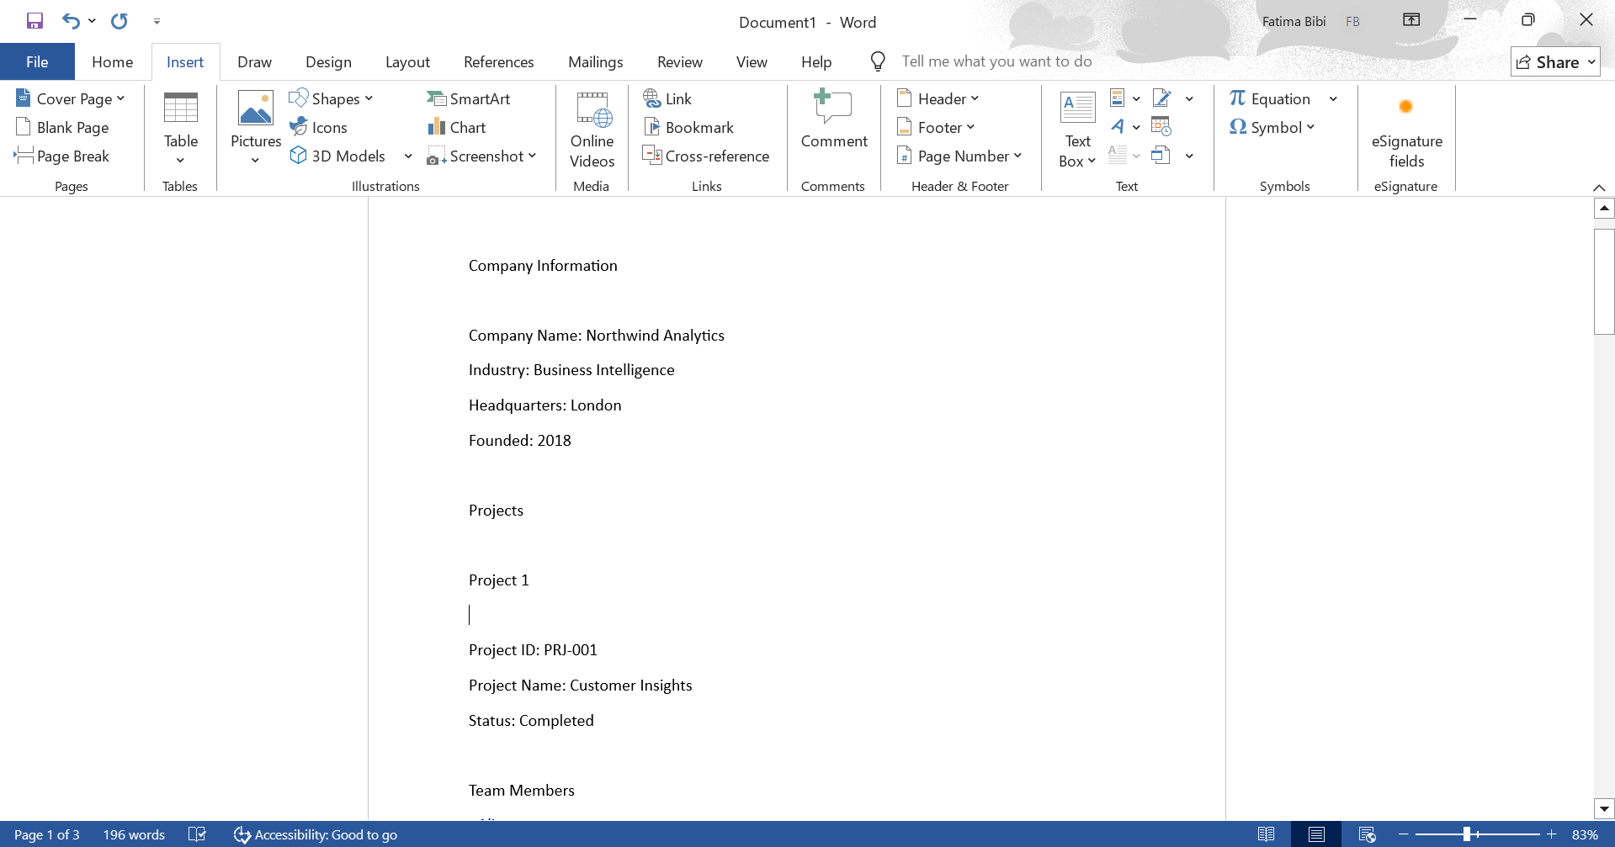
Task: Click the Fatima Bibi account name
Action: [1294, 21]
